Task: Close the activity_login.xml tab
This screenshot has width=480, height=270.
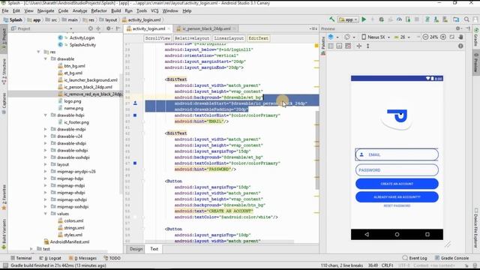Action: click(x=169, y=28)
